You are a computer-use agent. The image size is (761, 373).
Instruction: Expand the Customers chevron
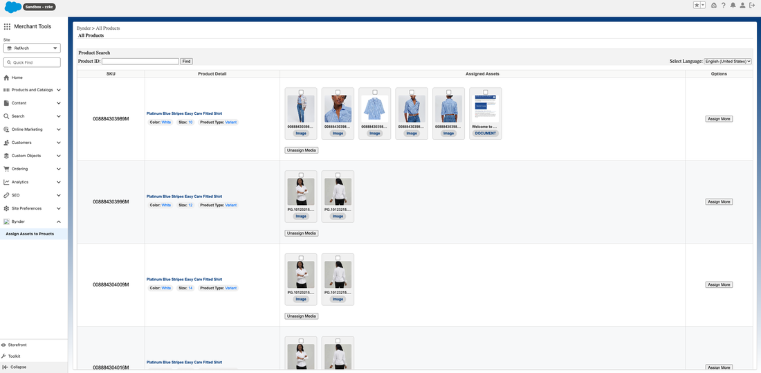click(x=59, y=143)
